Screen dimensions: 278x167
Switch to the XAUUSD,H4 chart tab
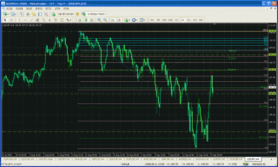click(x=81, y=159)
